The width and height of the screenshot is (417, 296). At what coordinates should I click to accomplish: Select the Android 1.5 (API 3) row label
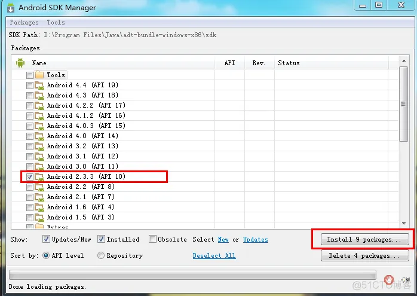pyautogui.click(x=81, y=218)
